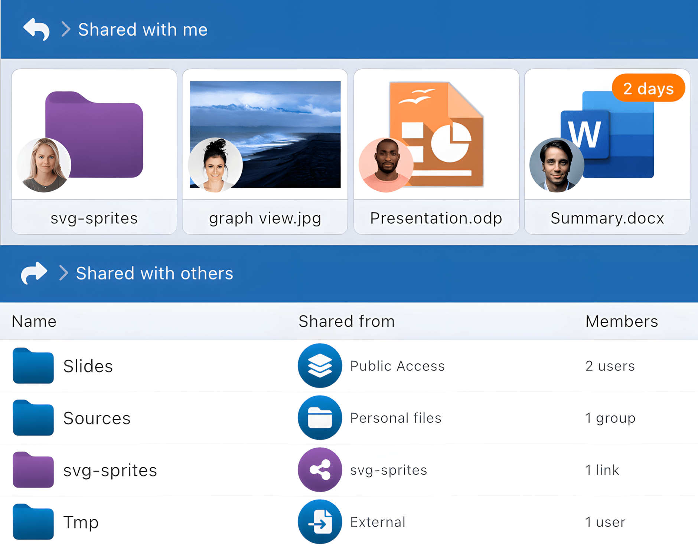
Task: Open the Slides folder icon
Action: click(x=33, y=366)
